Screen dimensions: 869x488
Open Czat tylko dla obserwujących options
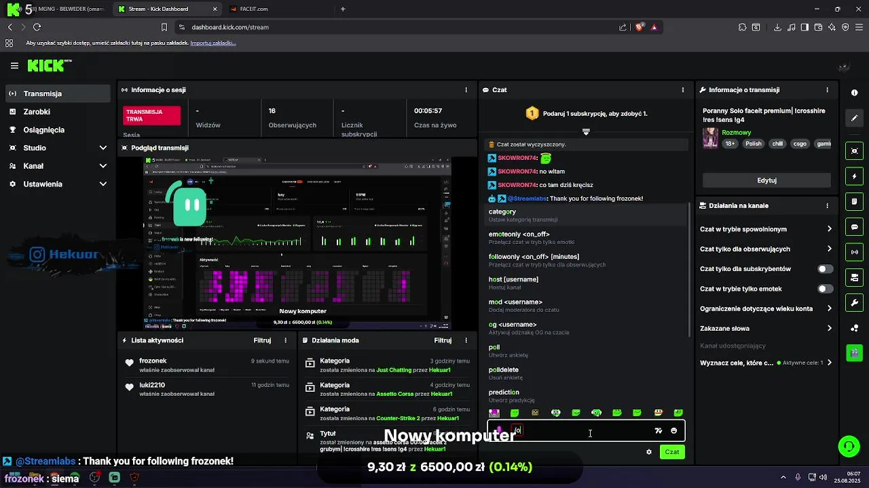pyautogui.click(x=766, y=249)
